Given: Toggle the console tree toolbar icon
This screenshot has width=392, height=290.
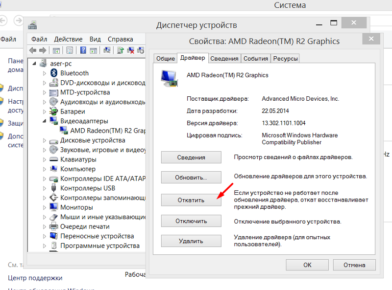Looking at the screenshot, I should coord(56,50).
